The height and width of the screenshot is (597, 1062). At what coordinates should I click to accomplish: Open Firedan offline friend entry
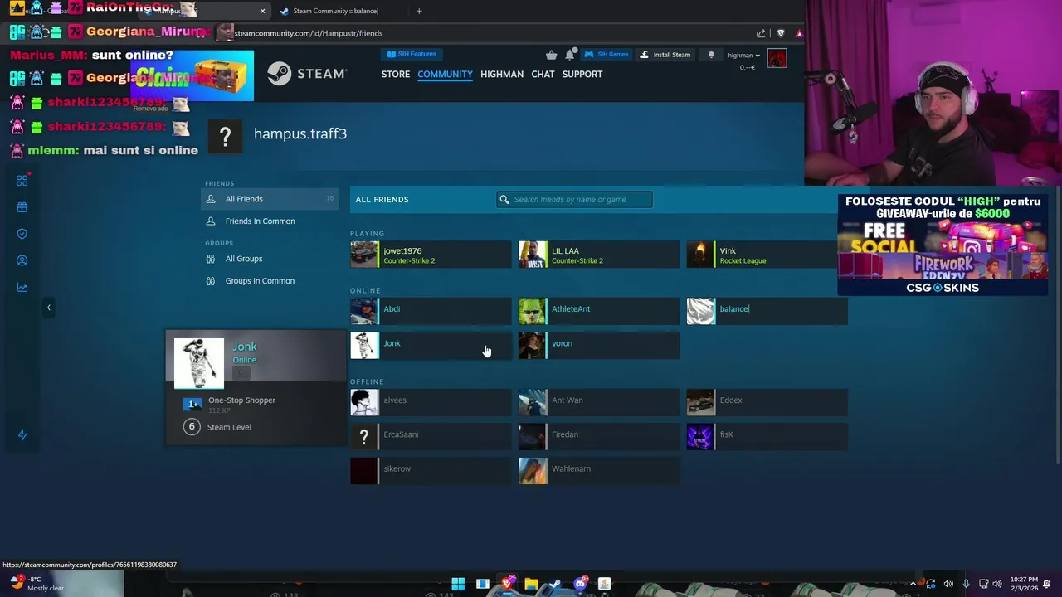[599, 436]
